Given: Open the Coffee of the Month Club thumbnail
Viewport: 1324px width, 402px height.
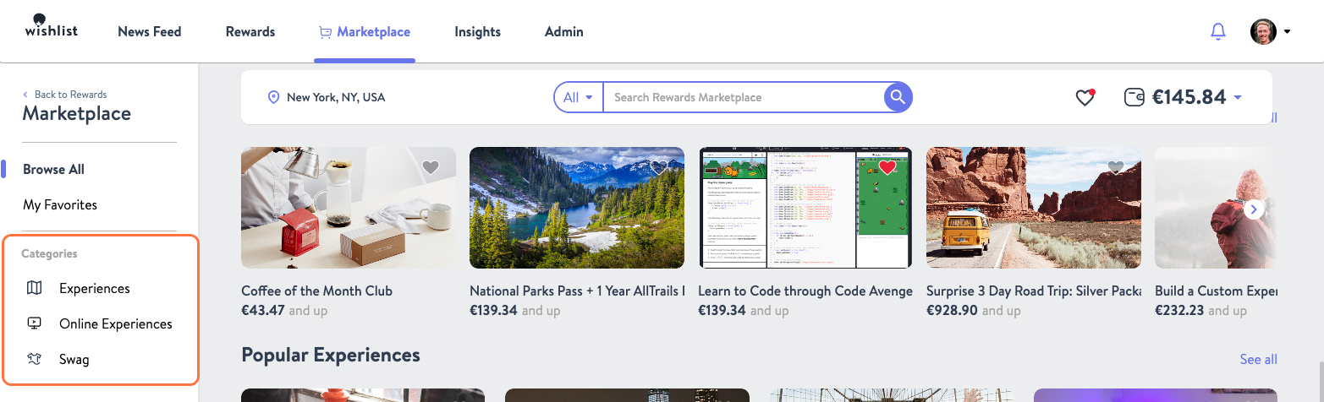Looking at the screenshot, I should 349,208.
